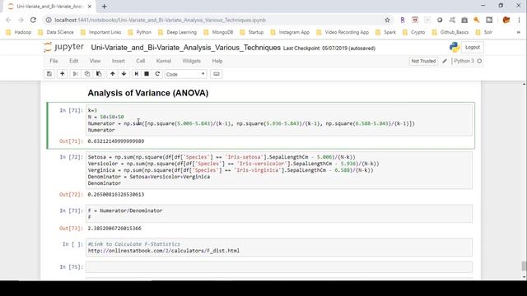Go back in browser history
The height and width of the screenshot is (296, 527).
(8, 20)
